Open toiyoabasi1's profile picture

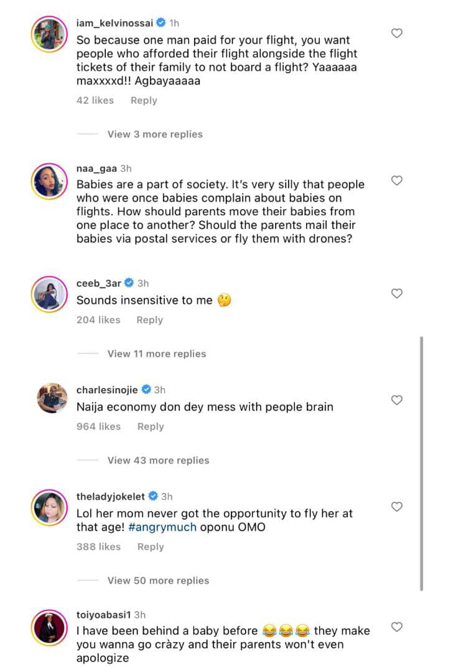(x=49, y=627)
